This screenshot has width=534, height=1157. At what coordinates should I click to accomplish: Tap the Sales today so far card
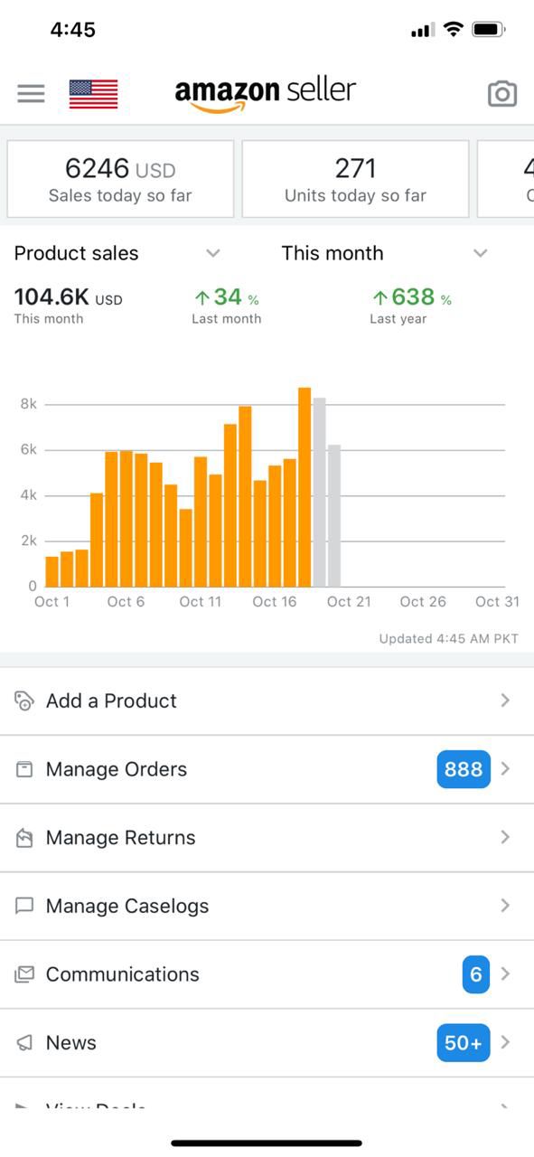coord(120,179)
